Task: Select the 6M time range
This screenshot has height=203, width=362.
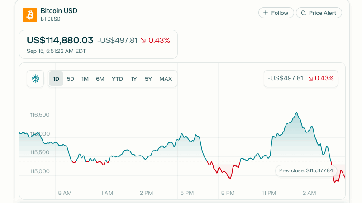Action: (100, 79)
